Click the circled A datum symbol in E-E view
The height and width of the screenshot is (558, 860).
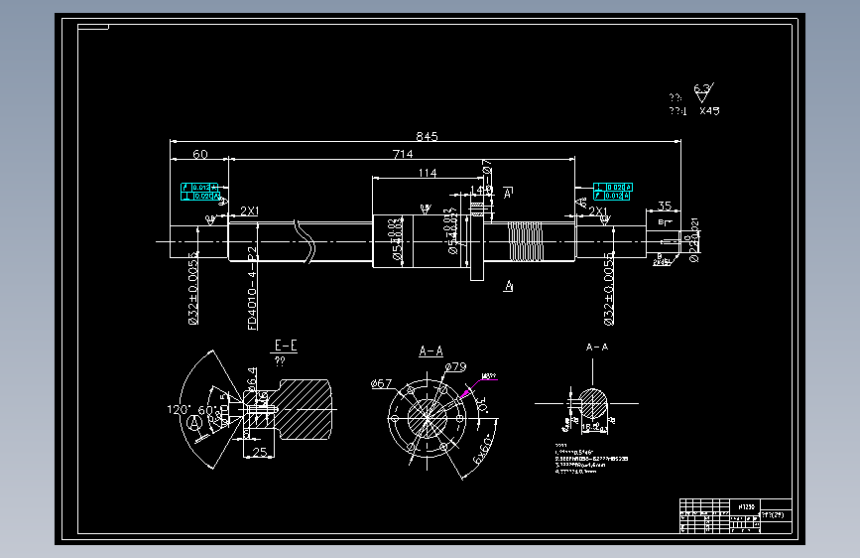[193, 423]
